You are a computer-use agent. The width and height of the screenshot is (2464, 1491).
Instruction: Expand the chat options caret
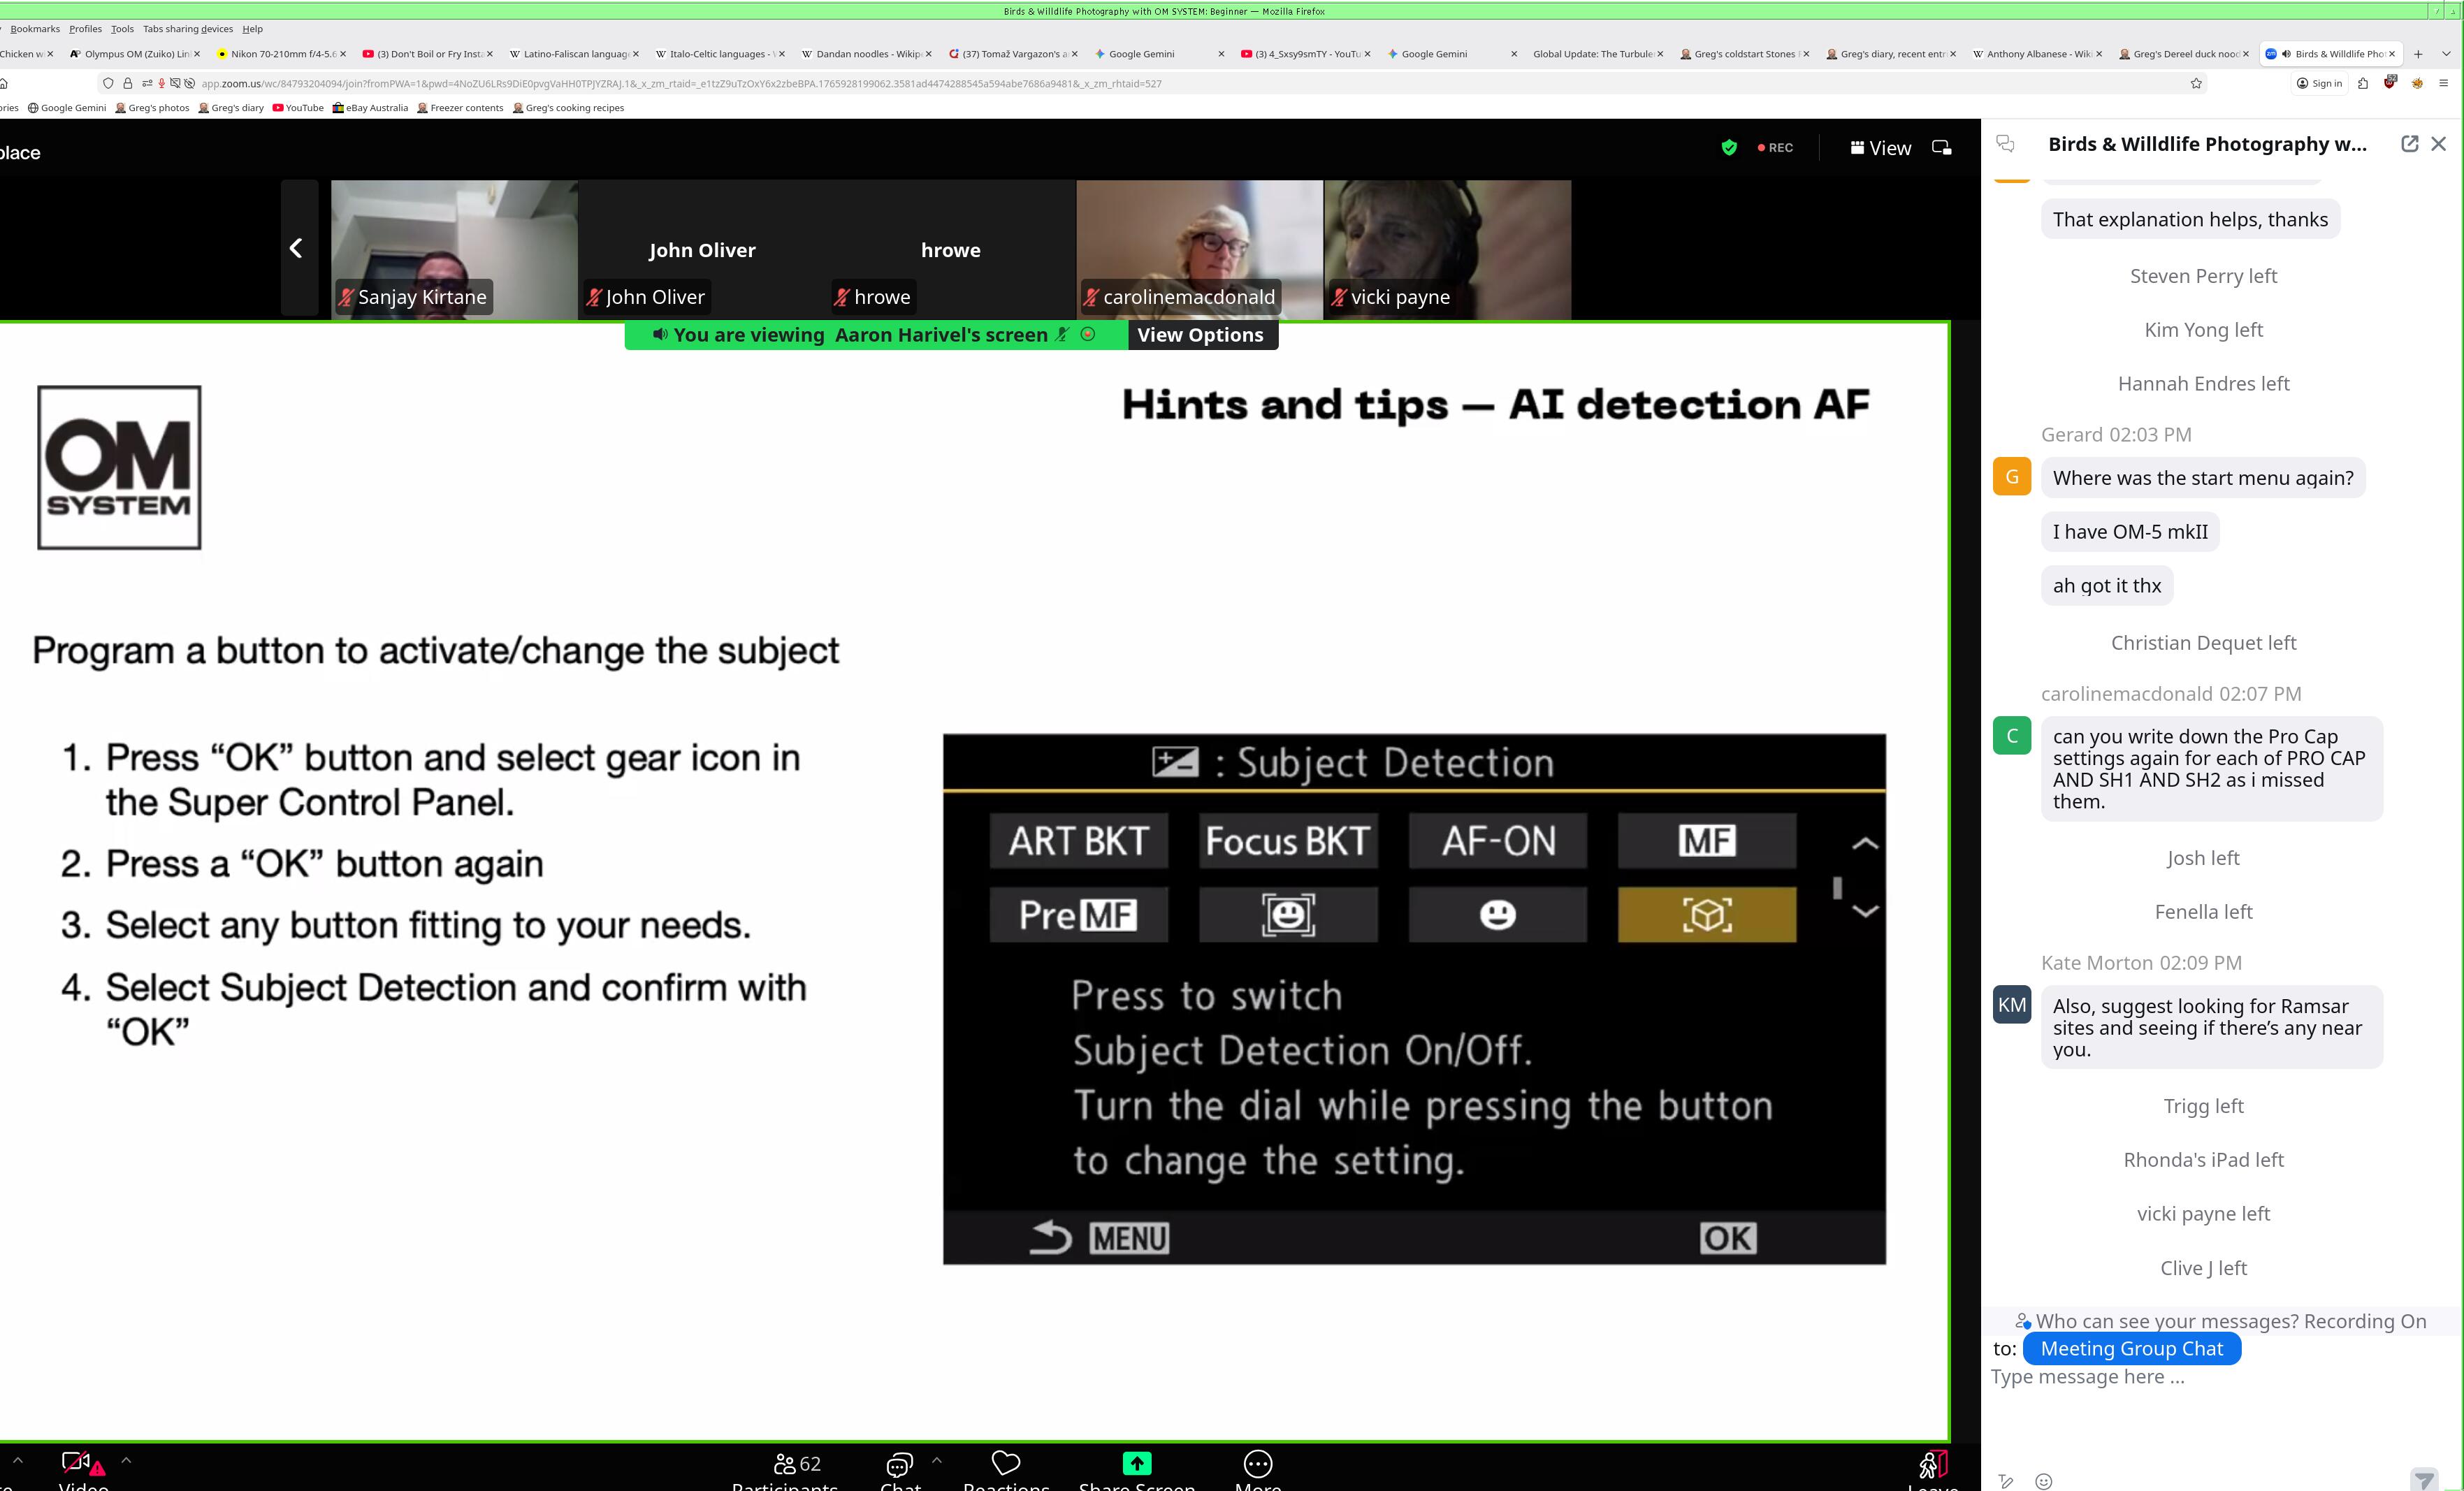[x=936, y=1460]
